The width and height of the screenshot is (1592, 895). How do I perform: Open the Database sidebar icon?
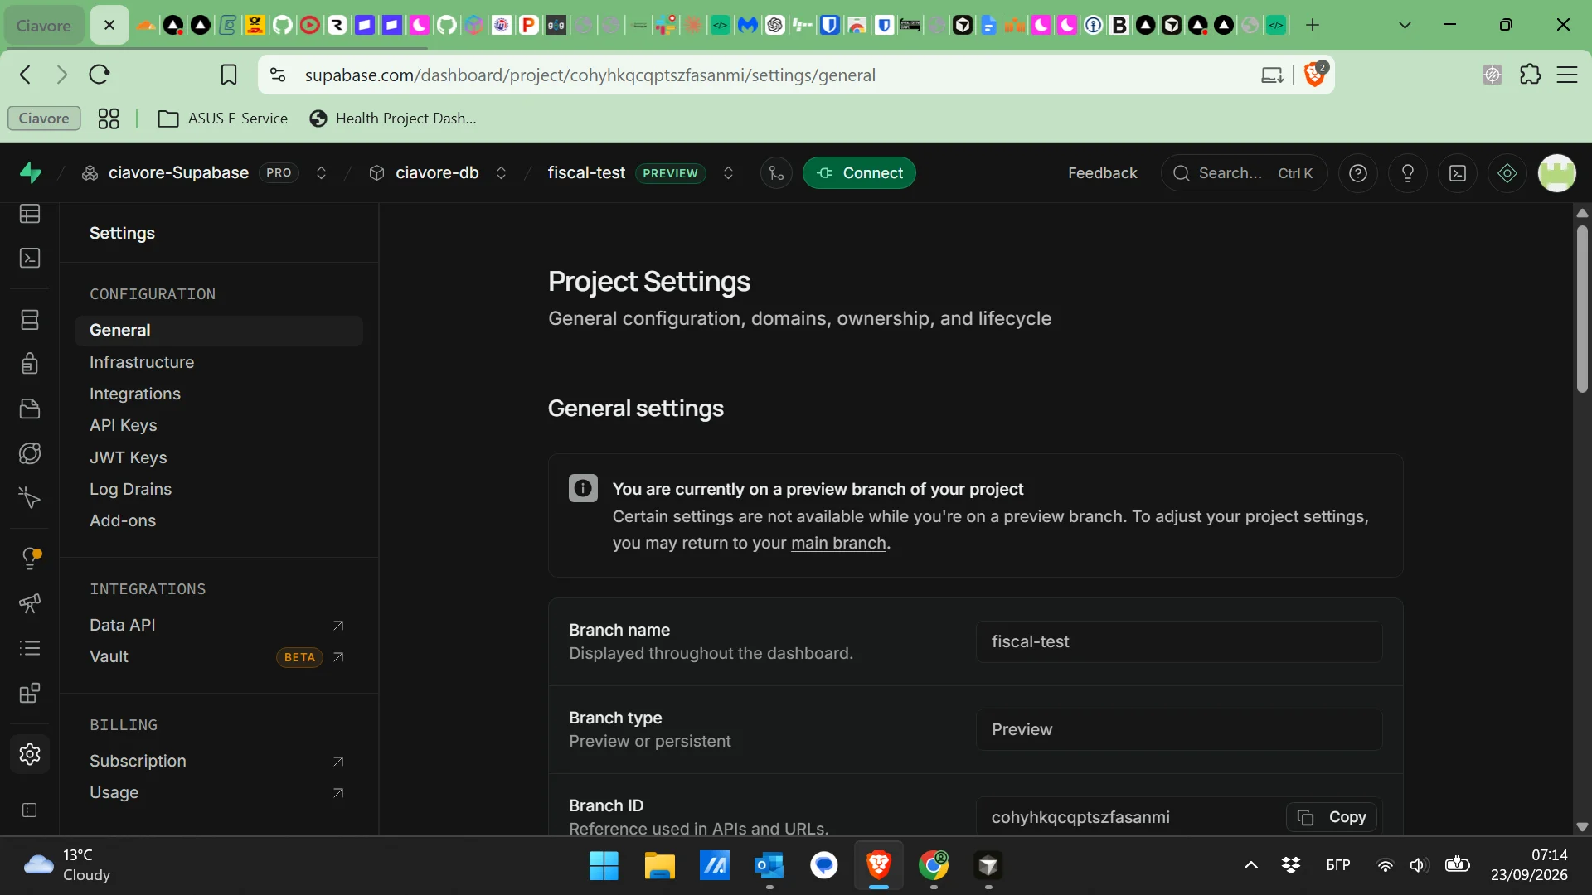pos(30,320)
